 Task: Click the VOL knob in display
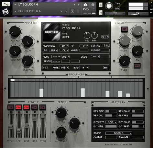87,35
